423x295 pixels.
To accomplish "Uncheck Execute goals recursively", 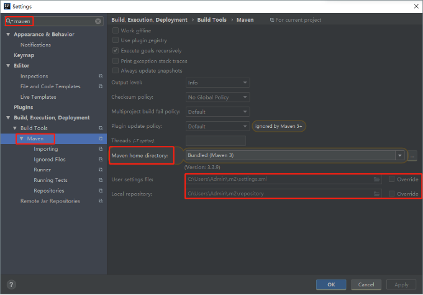I will [x=116, y=50].
